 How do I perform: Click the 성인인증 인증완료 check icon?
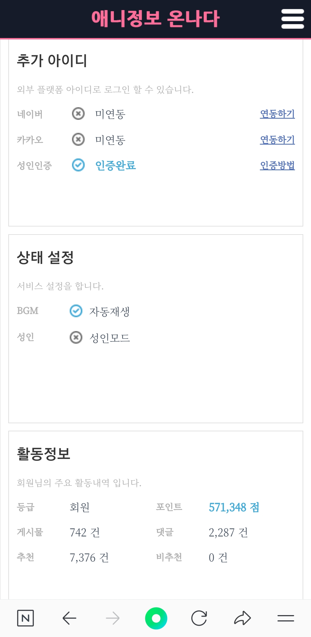78,165
